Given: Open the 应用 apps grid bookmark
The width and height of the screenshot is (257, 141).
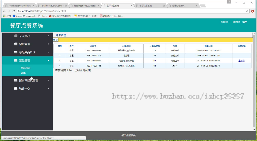Looking at the screenshot, I should [7, 16].
